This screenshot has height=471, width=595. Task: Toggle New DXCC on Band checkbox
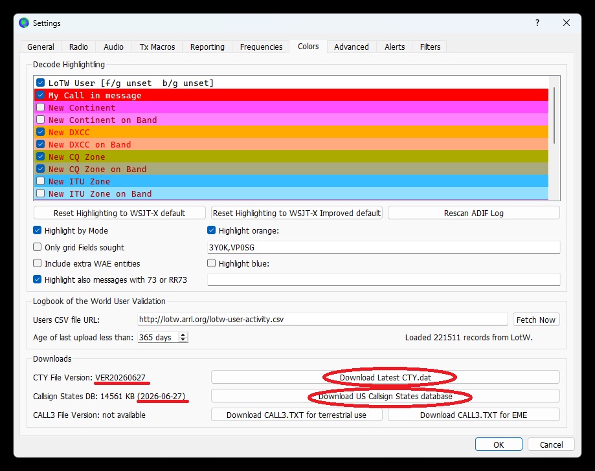pyautogui.click(x=41, y=144)
